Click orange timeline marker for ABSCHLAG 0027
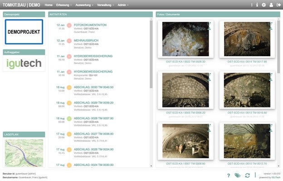 point(69,134)
